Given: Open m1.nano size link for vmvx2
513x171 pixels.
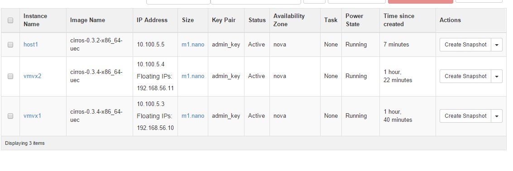Looking at the screenshot, I should 193,76.
